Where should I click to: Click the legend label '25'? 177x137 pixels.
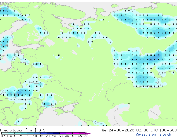coord(54,136)
